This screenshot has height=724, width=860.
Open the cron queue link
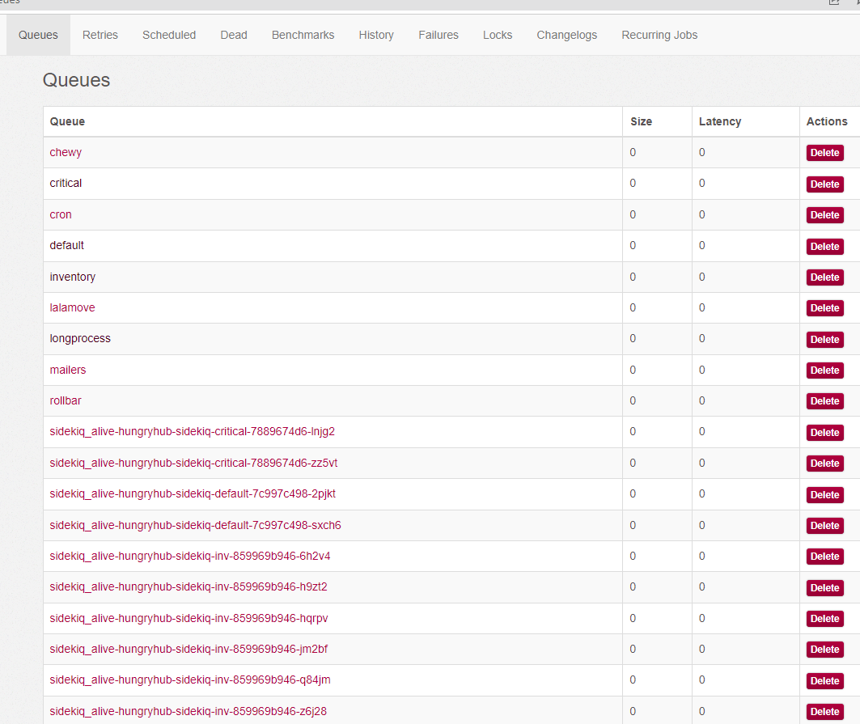click(61, 214)
